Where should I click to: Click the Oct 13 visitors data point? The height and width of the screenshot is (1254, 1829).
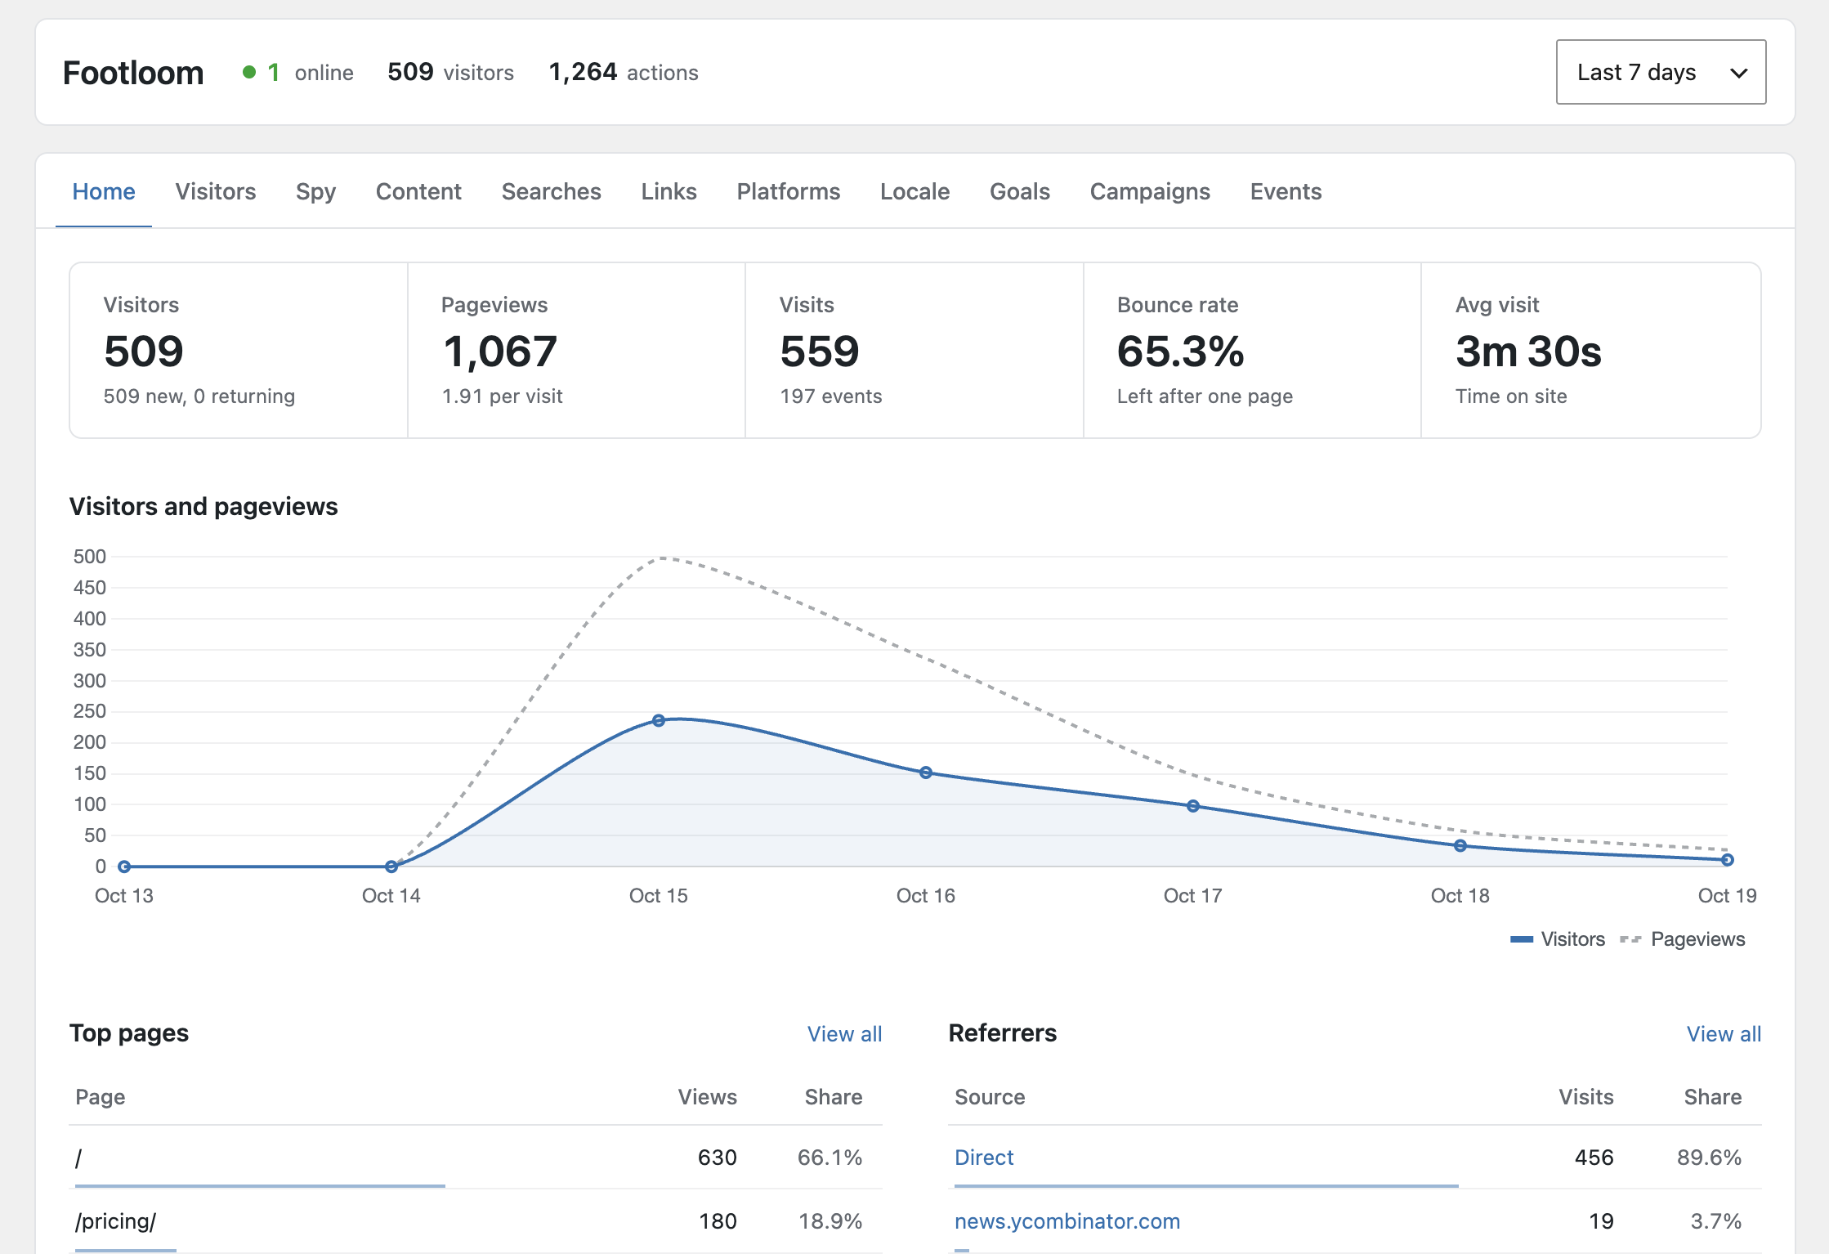[x=124, y=867]
